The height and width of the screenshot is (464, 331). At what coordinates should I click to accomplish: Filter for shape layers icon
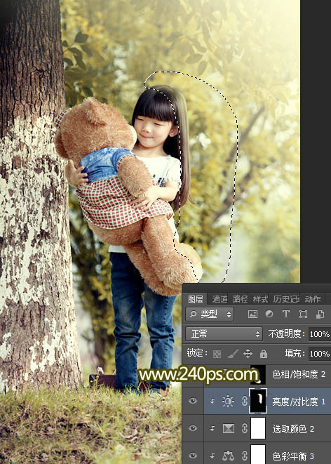(x=303, y=314)
